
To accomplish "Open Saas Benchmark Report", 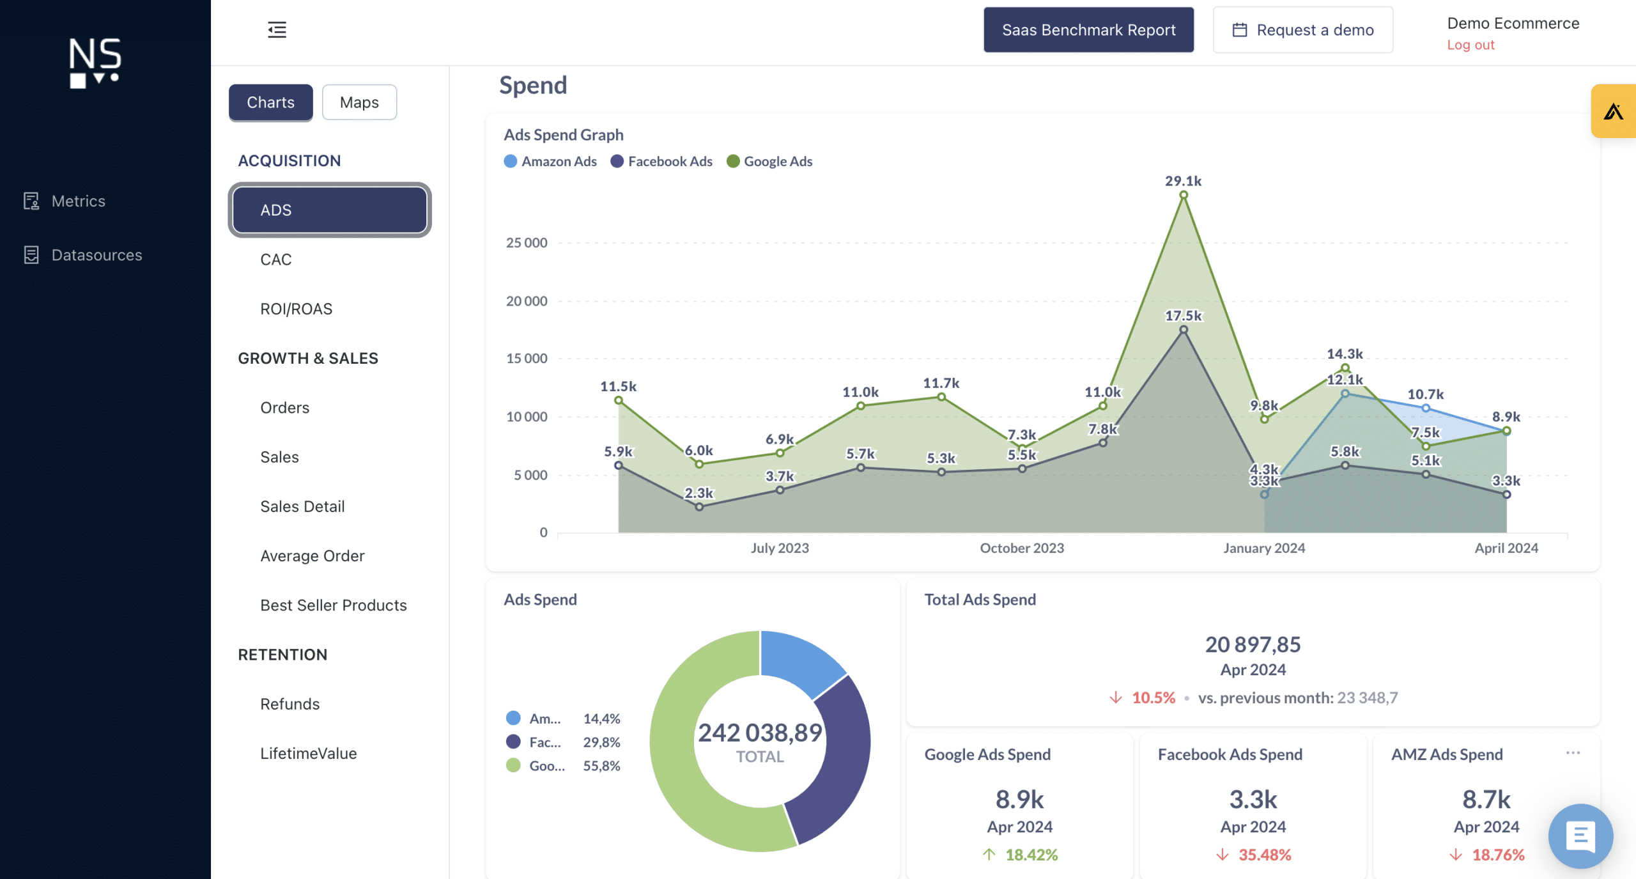I will point(1088,30).
